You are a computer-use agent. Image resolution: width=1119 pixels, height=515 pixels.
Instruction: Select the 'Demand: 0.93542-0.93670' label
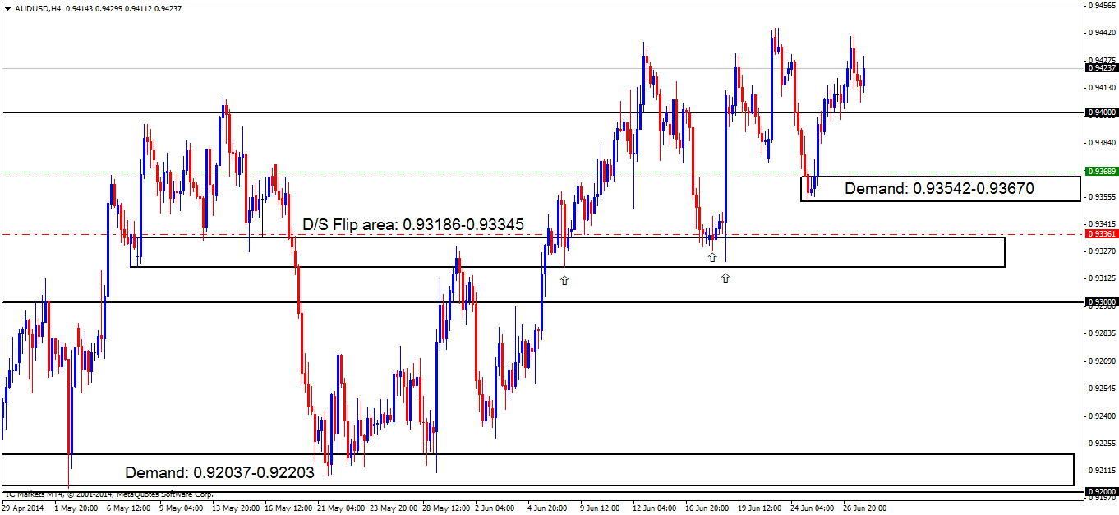(x=939, y=189)
